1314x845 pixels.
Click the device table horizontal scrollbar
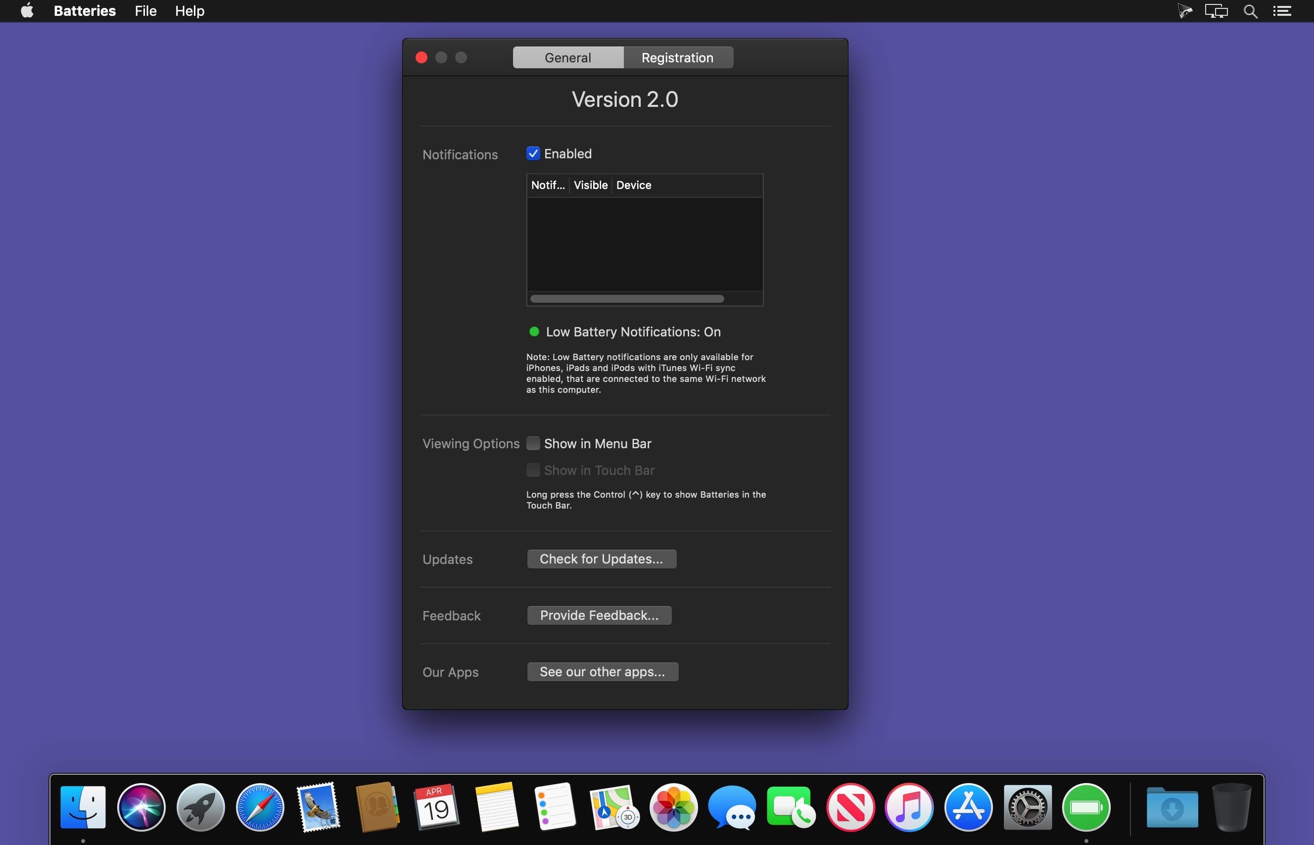click(x=626, y=299)
